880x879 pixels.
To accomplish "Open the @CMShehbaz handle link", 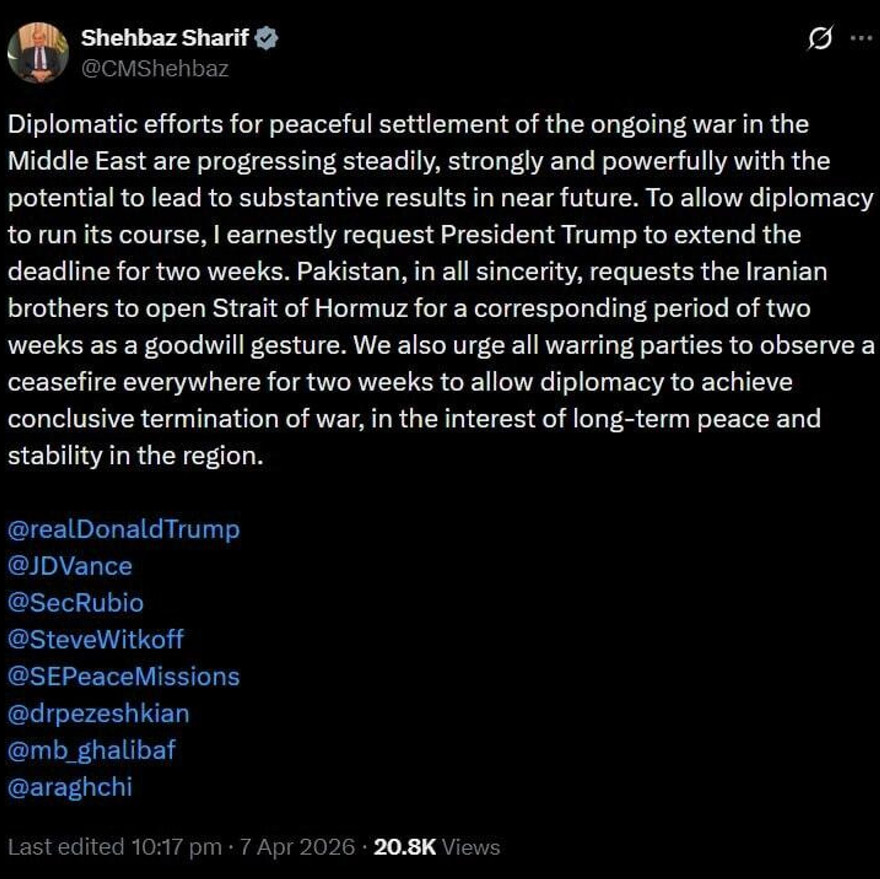I will (x=155, y=69).
